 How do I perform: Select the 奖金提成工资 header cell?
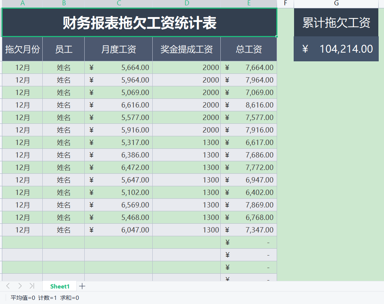(186, 49)
